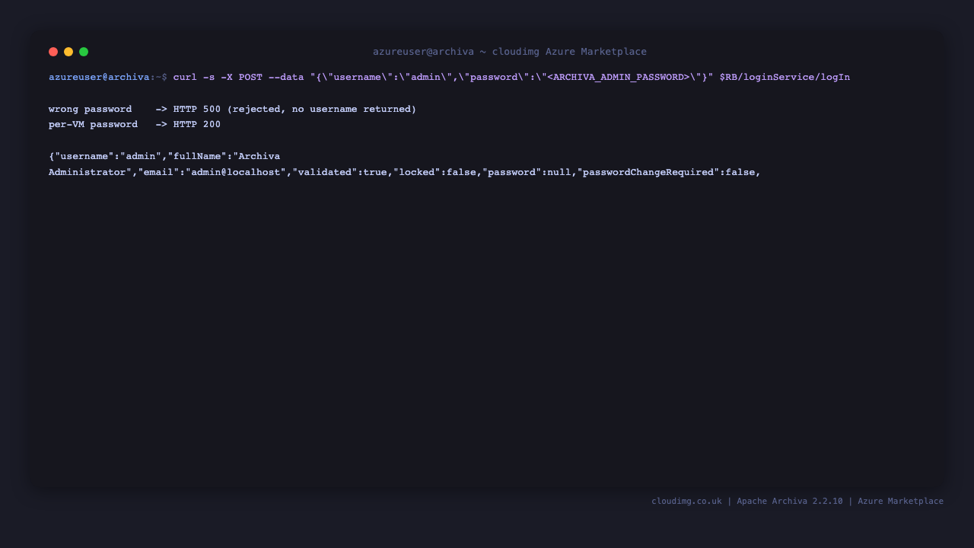974x548 pixels.
Task: Click the JSON line starting '{"username":"admin"'
Action: coord(164,156)
